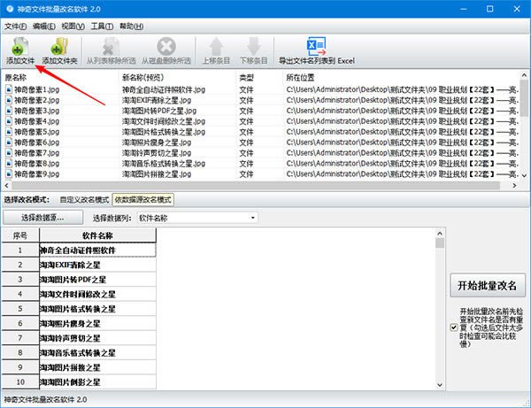Click the 上移条目 up arrow icon
This screenshot has height=408, width=531.
coord(215,46)
